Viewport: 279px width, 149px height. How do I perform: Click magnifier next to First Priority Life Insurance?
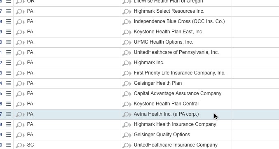[127, 73]
